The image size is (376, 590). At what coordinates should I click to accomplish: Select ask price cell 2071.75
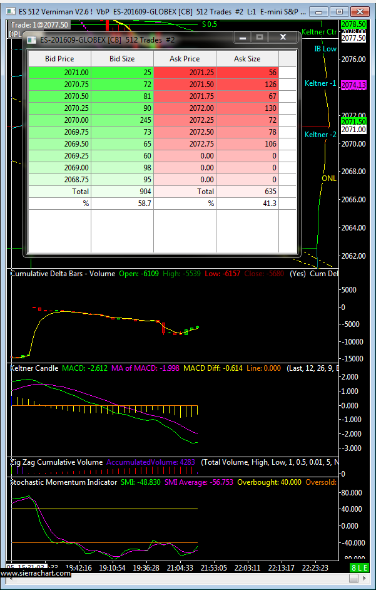coord(185,96)
